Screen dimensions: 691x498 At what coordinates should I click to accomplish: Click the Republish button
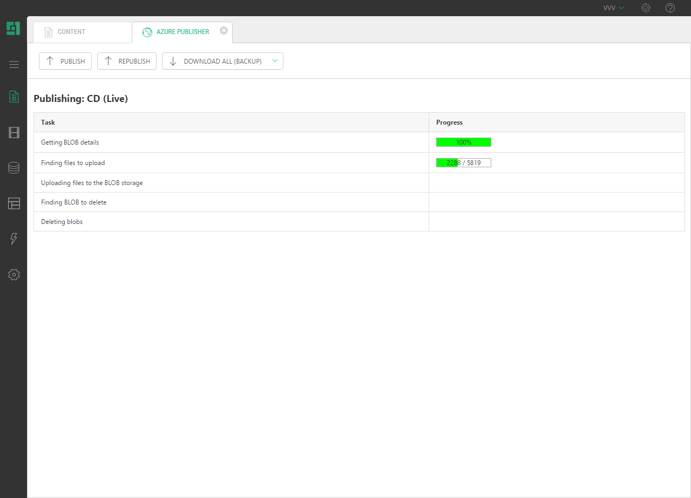coord(127,61)
